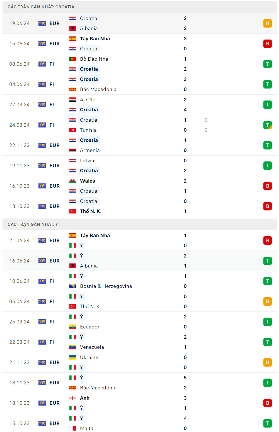The width and height of the screenshot is (279, 432).
Task: Open the Bosnia & Herzegovina team link
Action: coord(106,286)
